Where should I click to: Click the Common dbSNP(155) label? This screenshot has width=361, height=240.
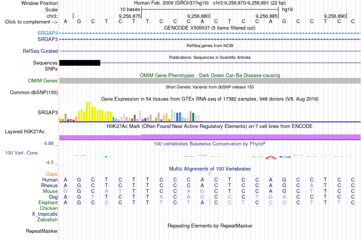tap(33, 93)
